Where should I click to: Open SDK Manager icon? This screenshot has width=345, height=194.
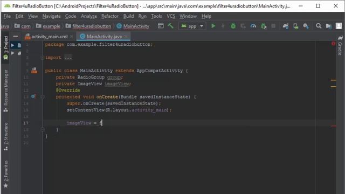pyautogui.click(x=306, y=26)
